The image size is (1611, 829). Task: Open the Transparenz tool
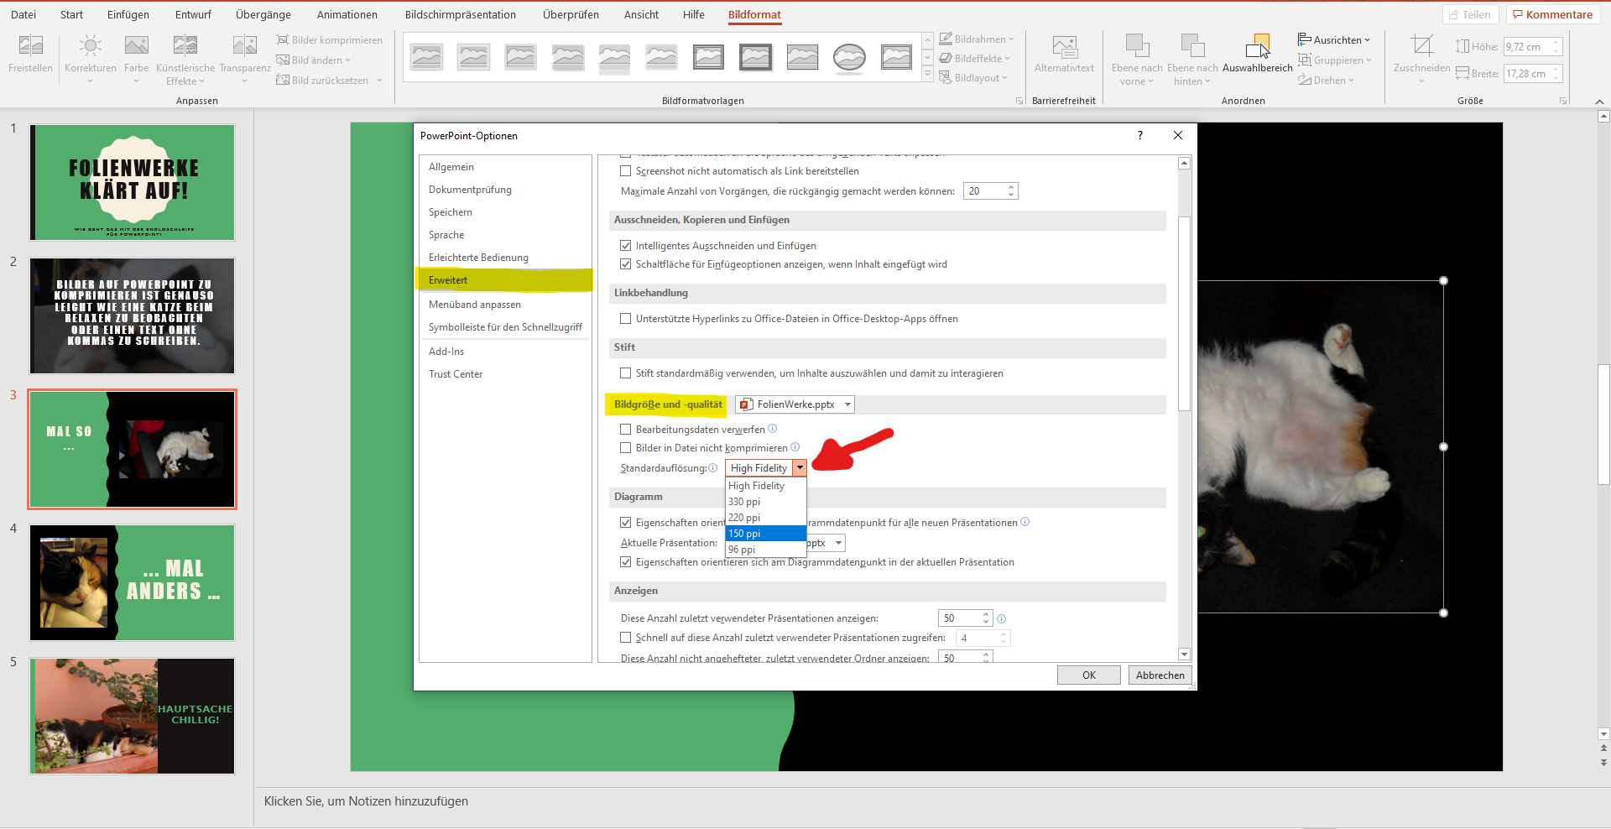(245, 46)
